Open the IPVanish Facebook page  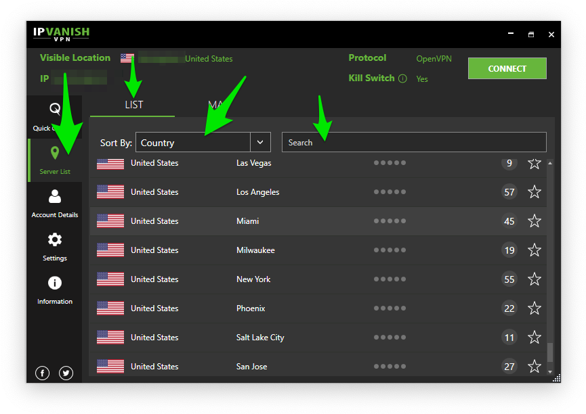[x=42, y=373]
